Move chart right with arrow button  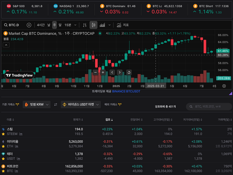click(x=119, y=72)
